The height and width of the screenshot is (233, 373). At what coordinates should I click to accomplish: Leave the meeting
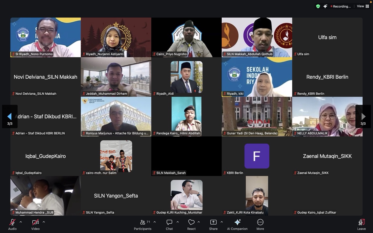(x=361, y=224)
